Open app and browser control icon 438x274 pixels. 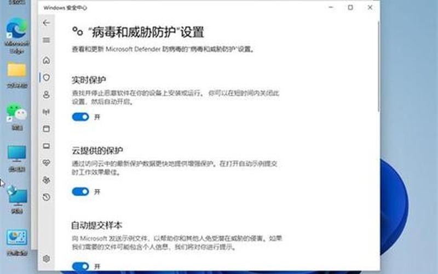47,129
